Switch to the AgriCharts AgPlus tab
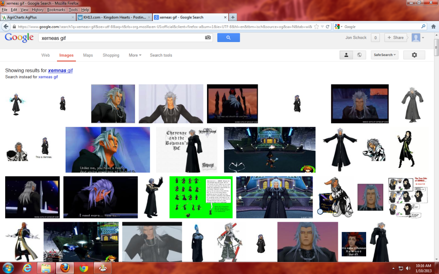This screenshot has width=439, height=274. (x=38, y=17)
